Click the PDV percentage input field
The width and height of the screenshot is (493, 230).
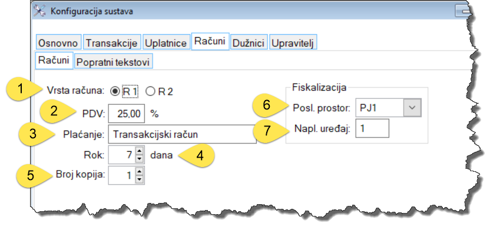click(x=127, y=114)
